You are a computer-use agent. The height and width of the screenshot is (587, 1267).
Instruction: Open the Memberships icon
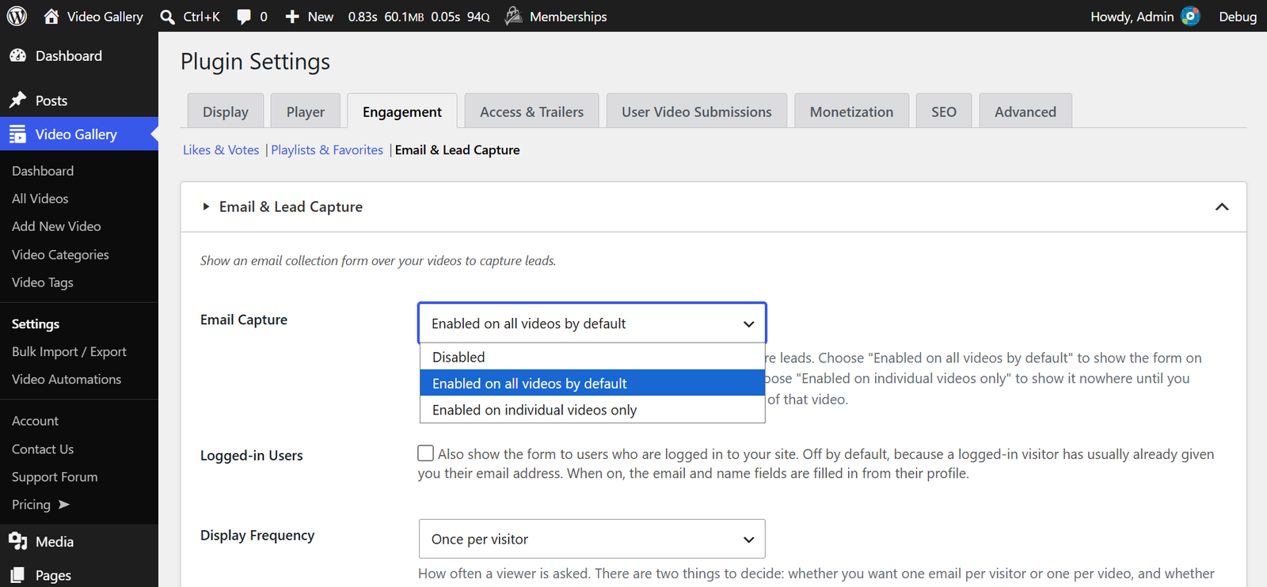coord(513,16)
